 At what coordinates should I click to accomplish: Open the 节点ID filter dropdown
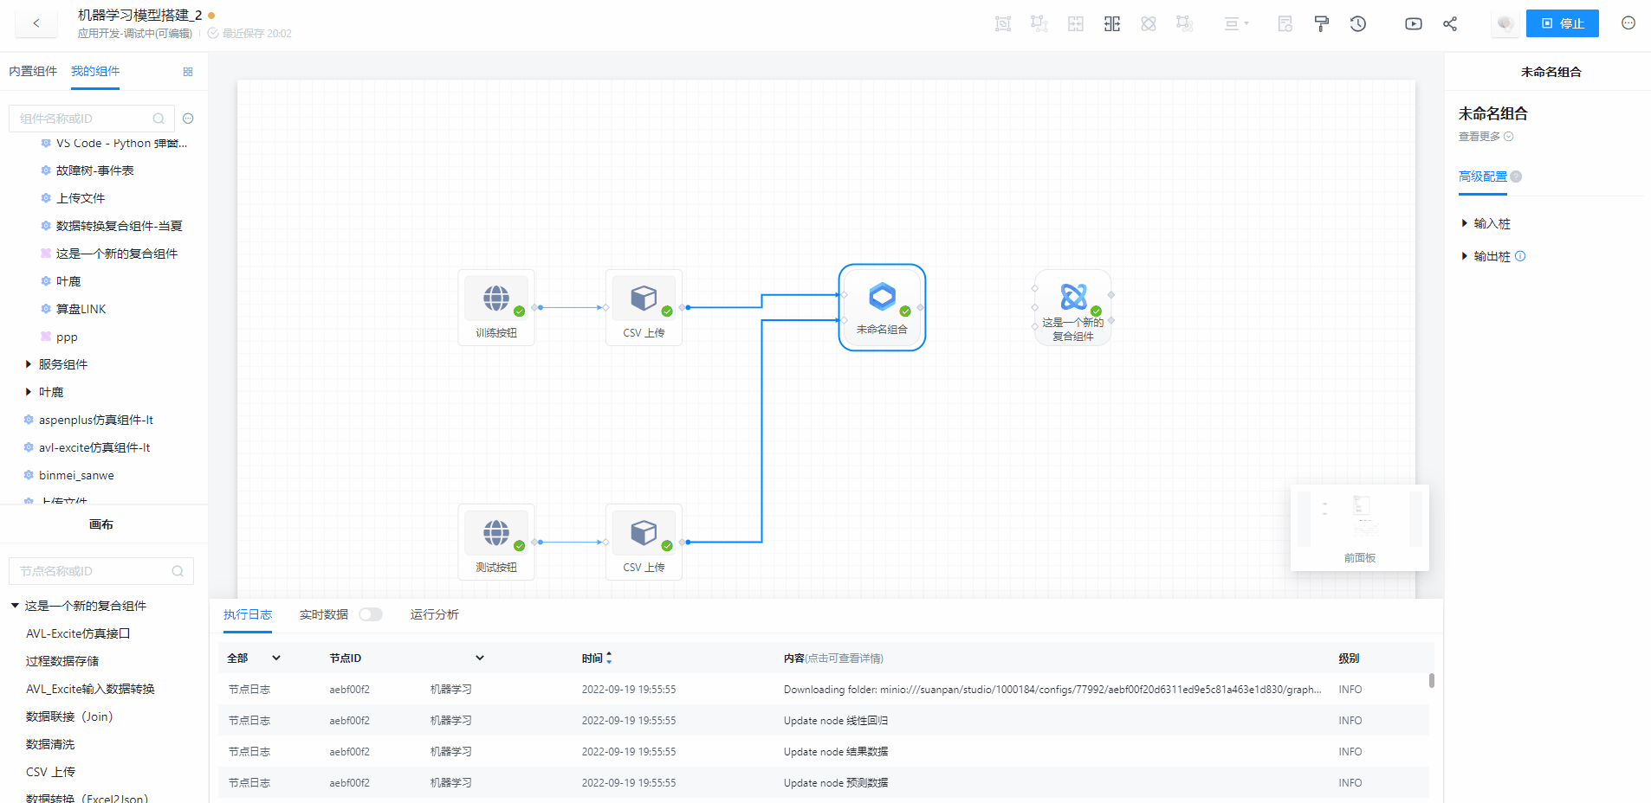pos(479,658)
